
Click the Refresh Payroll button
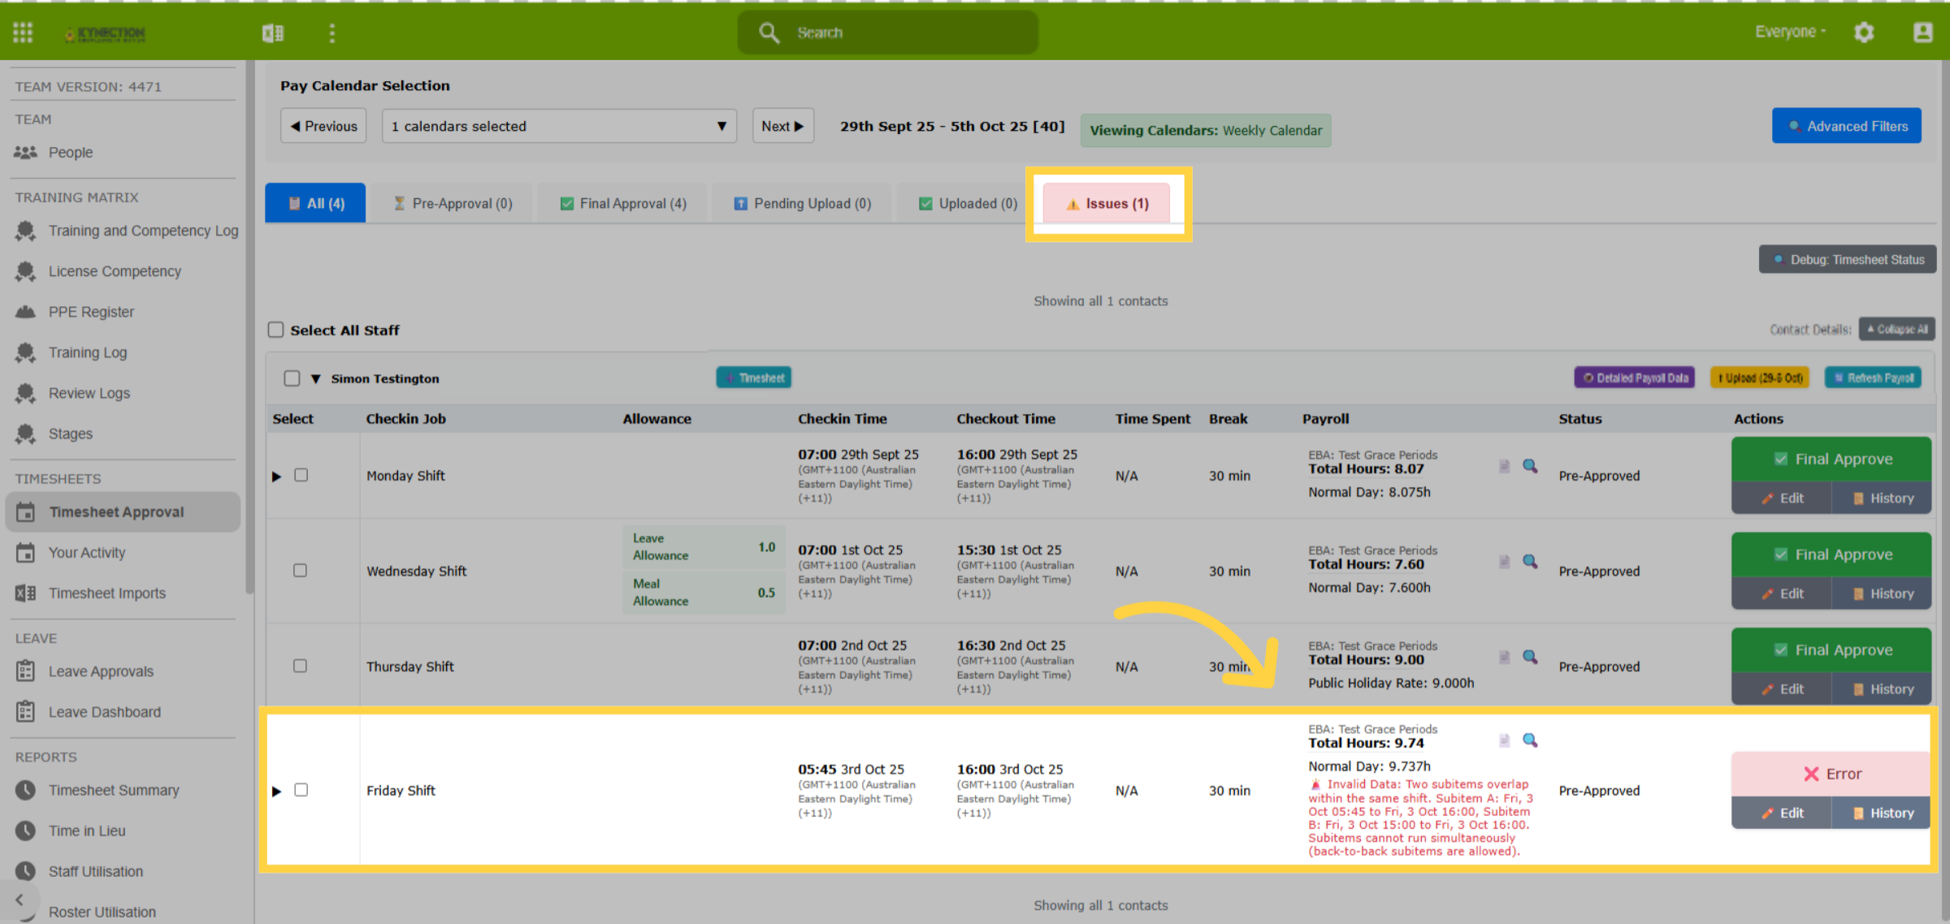tap(1874, 378)
